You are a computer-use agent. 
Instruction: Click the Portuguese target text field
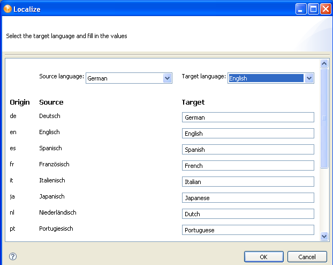[248, 230]
